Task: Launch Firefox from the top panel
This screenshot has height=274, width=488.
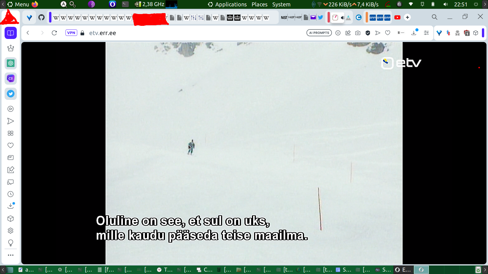Action: [x=35, y=4]
